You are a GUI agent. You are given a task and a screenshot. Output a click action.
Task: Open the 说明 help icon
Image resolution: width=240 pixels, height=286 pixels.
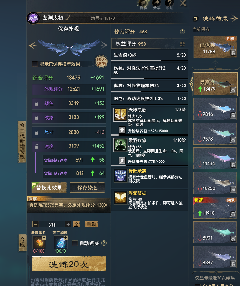[x=170, y=5]
